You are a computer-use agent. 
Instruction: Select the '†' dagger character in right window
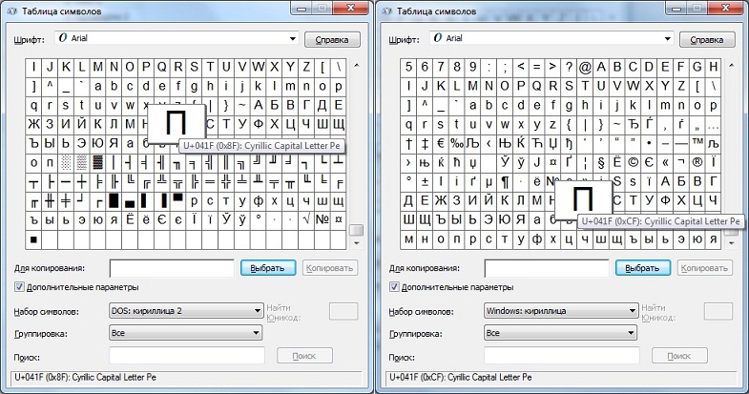[x=408, y=143]
